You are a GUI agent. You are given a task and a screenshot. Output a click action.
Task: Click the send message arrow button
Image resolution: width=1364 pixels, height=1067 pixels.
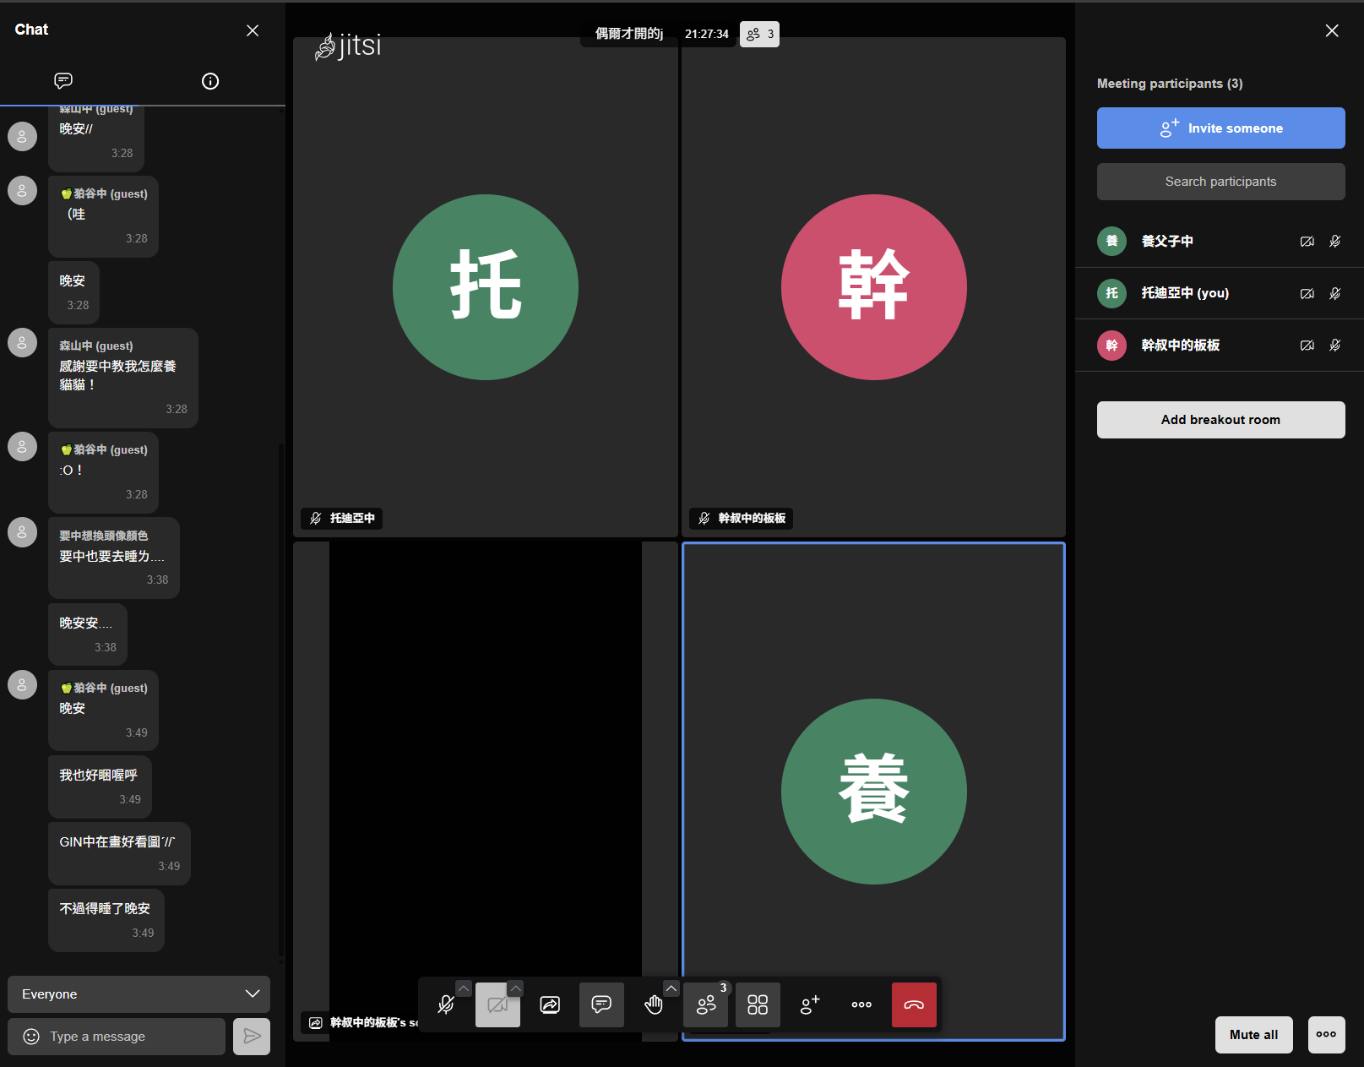coord(252,1037)
